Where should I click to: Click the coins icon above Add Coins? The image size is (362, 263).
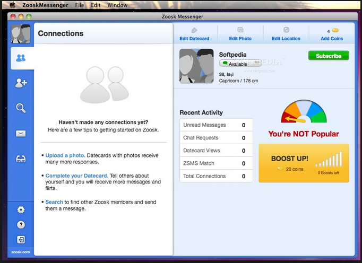335,30
